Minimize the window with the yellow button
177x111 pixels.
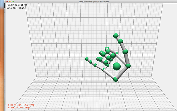coord(10,1)
